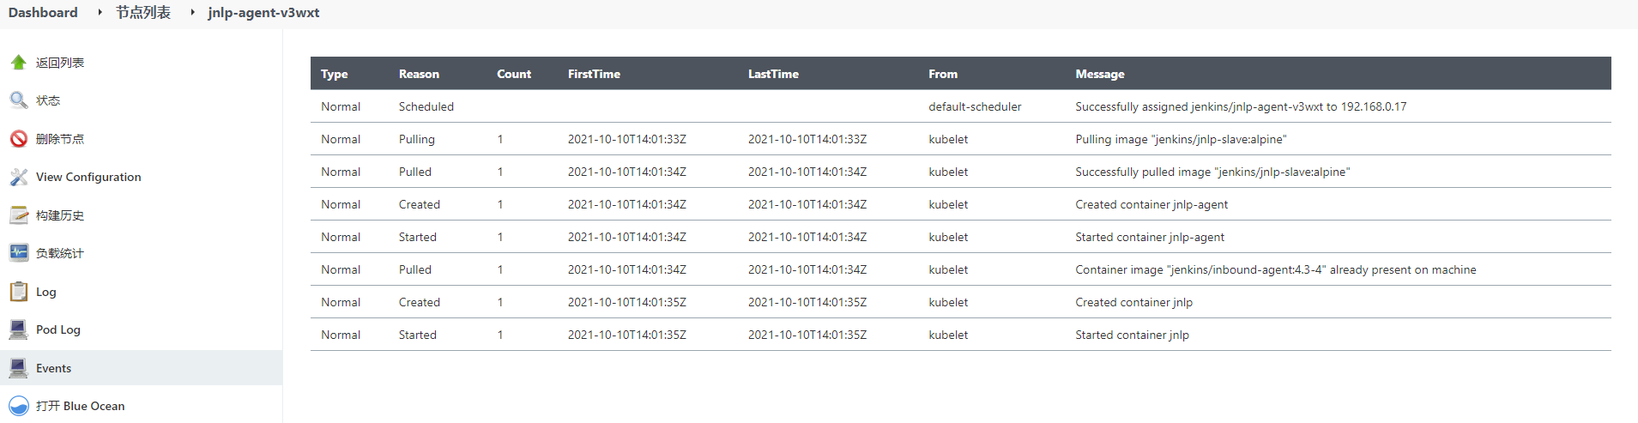This screenshot has height=423, width=1638.
Task: Click the Reason column header
Action: click(419, 74)
